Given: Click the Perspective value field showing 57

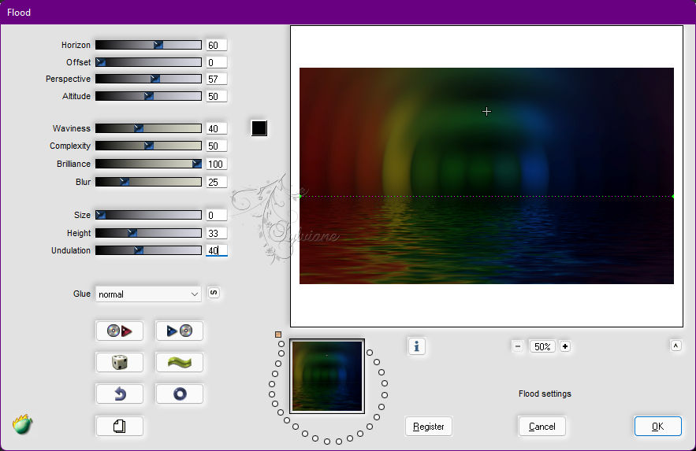Looking at the screenshot, I should 217,79.
